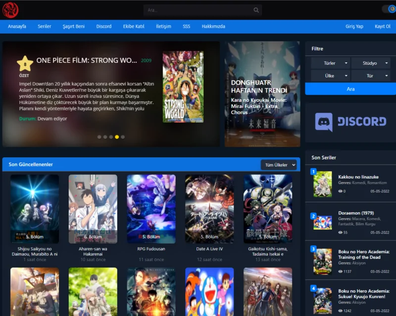
Task: Click the Son Seriler heading
Action: [x=324, y=157]
